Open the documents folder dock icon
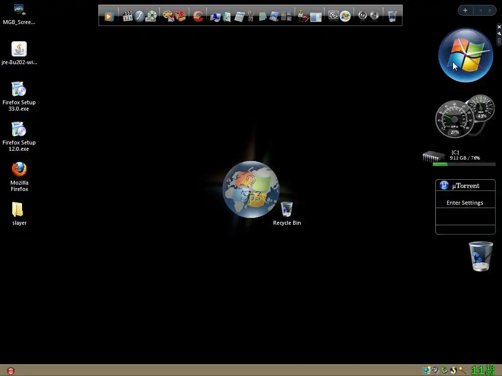 (x=226, y=16)
